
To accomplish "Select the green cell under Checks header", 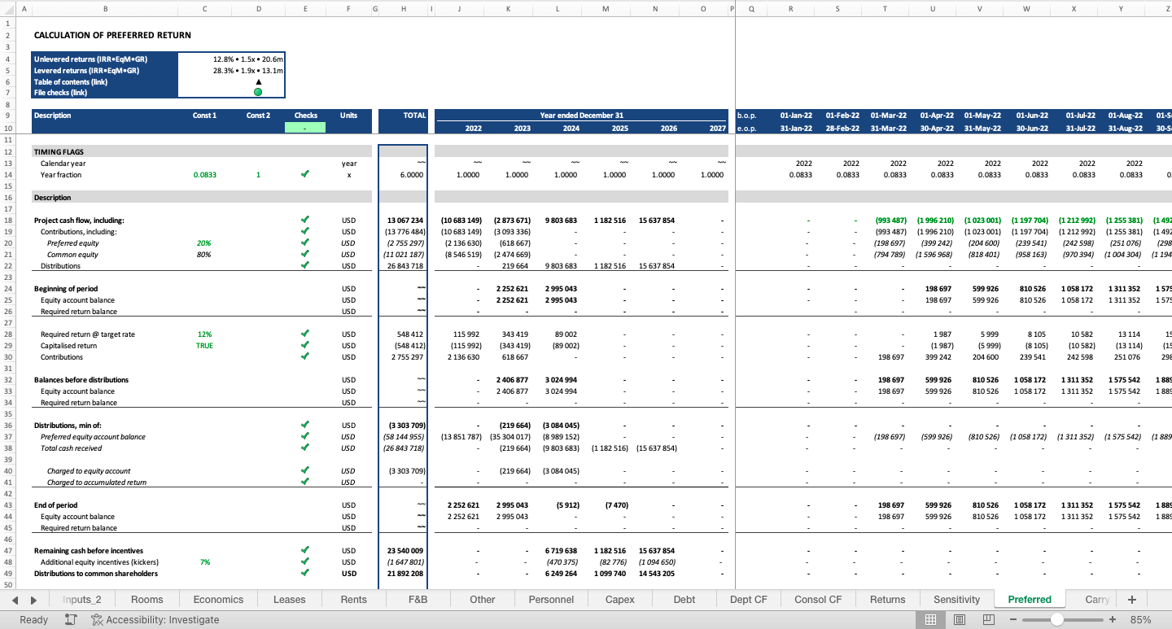I will (x=305, y=128).
